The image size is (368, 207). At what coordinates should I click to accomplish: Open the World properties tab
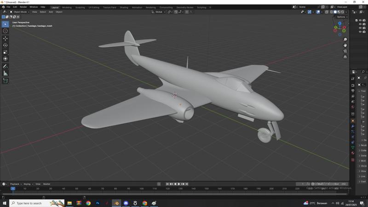click(353, 107)
